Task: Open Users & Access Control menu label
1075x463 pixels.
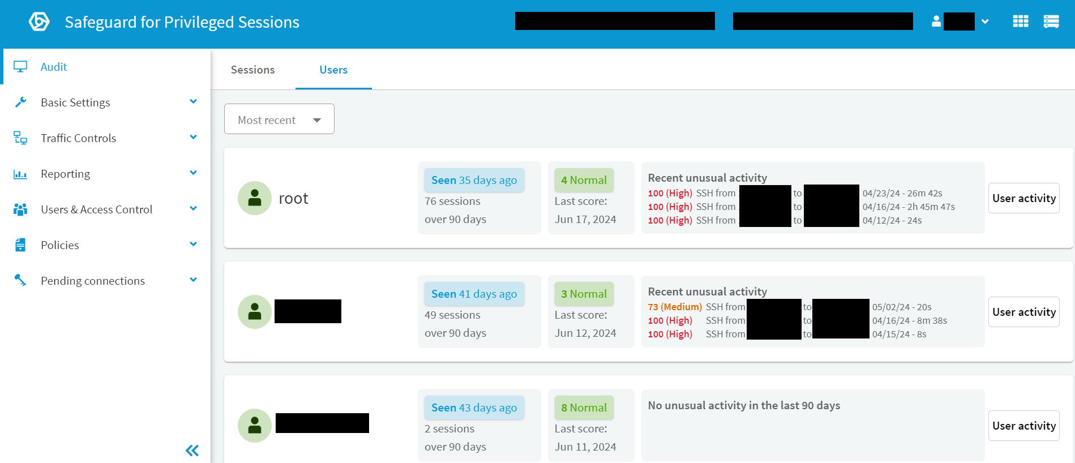Action: pos(97,209)
